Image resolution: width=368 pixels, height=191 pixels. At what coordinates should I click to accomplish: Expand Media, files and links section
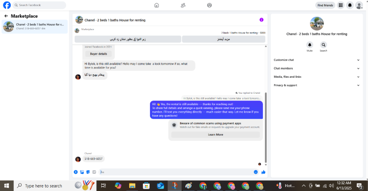[x=317, y=77]
